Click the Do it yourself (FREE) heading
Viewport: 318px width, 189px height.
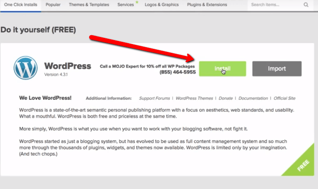(x=38, y=30)
